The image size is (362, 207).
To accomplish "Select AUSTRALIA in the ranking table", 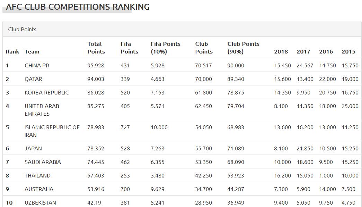I will [39, 189].
